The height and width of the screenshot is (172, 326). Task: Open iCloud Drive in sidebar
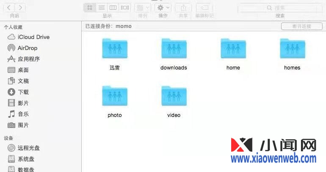tap(33, 37)
